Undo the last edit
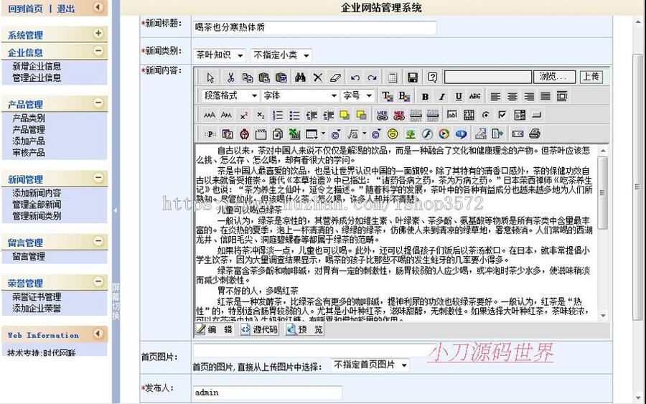This screenshot has width=646, height=404. [355, 77]
